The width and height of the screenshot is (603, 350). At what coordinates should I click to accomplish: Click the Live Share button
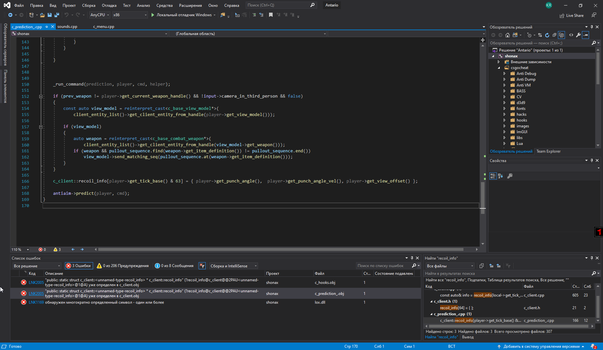(572, 16)
